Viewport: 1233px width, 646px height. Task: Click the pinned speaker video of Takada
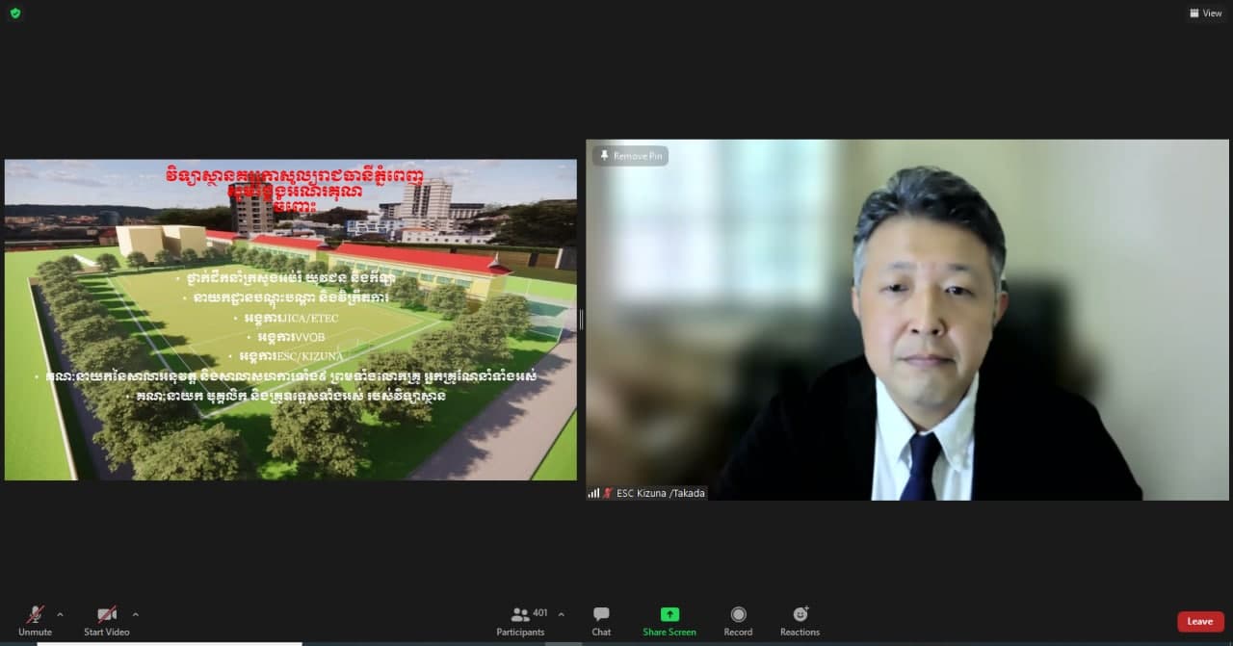point(906,320)
